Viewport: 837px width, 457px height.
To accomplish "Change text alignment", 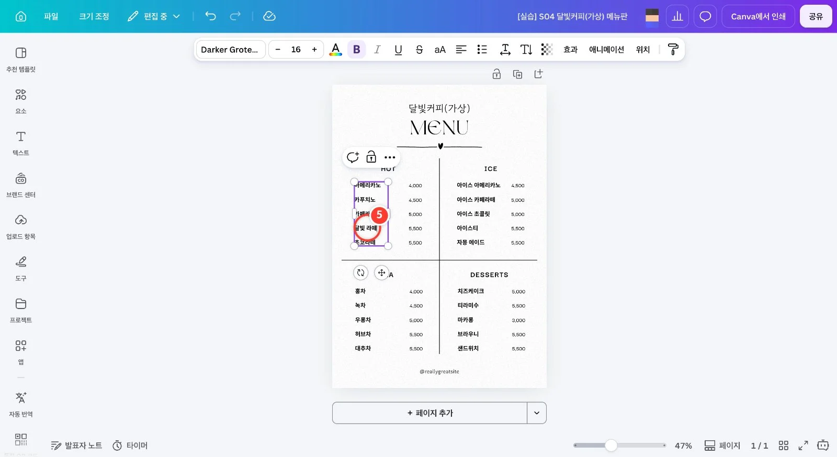I will [461, 50].
